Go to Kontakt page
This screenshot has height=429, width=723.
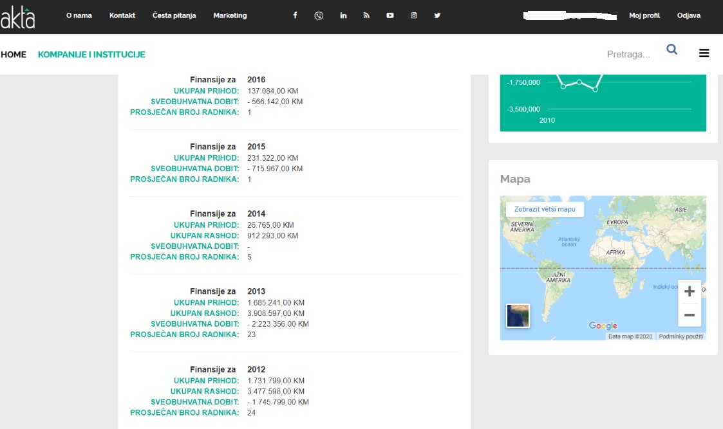[122, 15]
